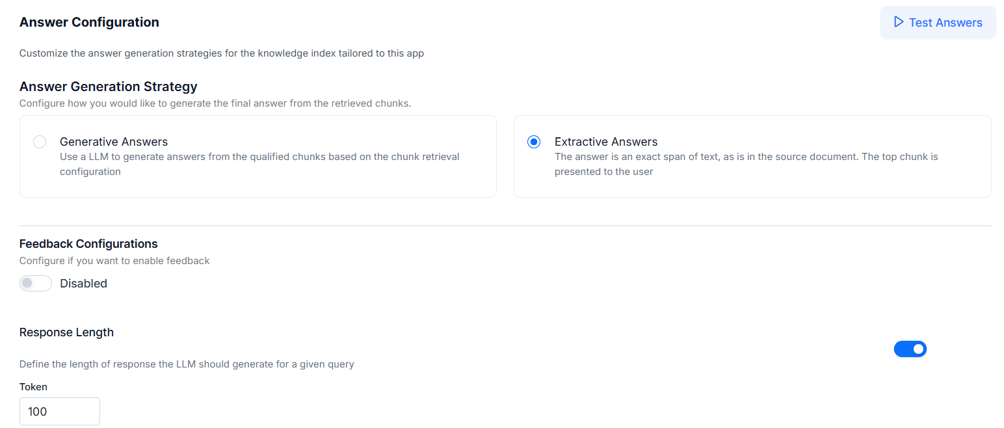Click the 'Configure how you would like' subtitle
This screenshot has height=428, width=1004.
215,103
